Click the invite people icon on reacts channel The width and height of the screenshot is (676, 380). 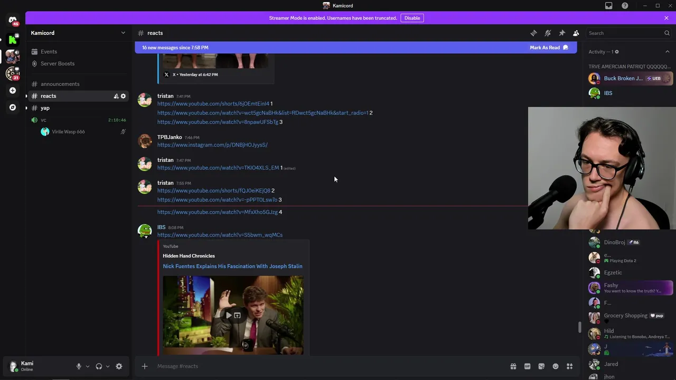[116, 96]
